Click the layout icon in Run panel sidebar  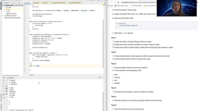coord(3,95)
